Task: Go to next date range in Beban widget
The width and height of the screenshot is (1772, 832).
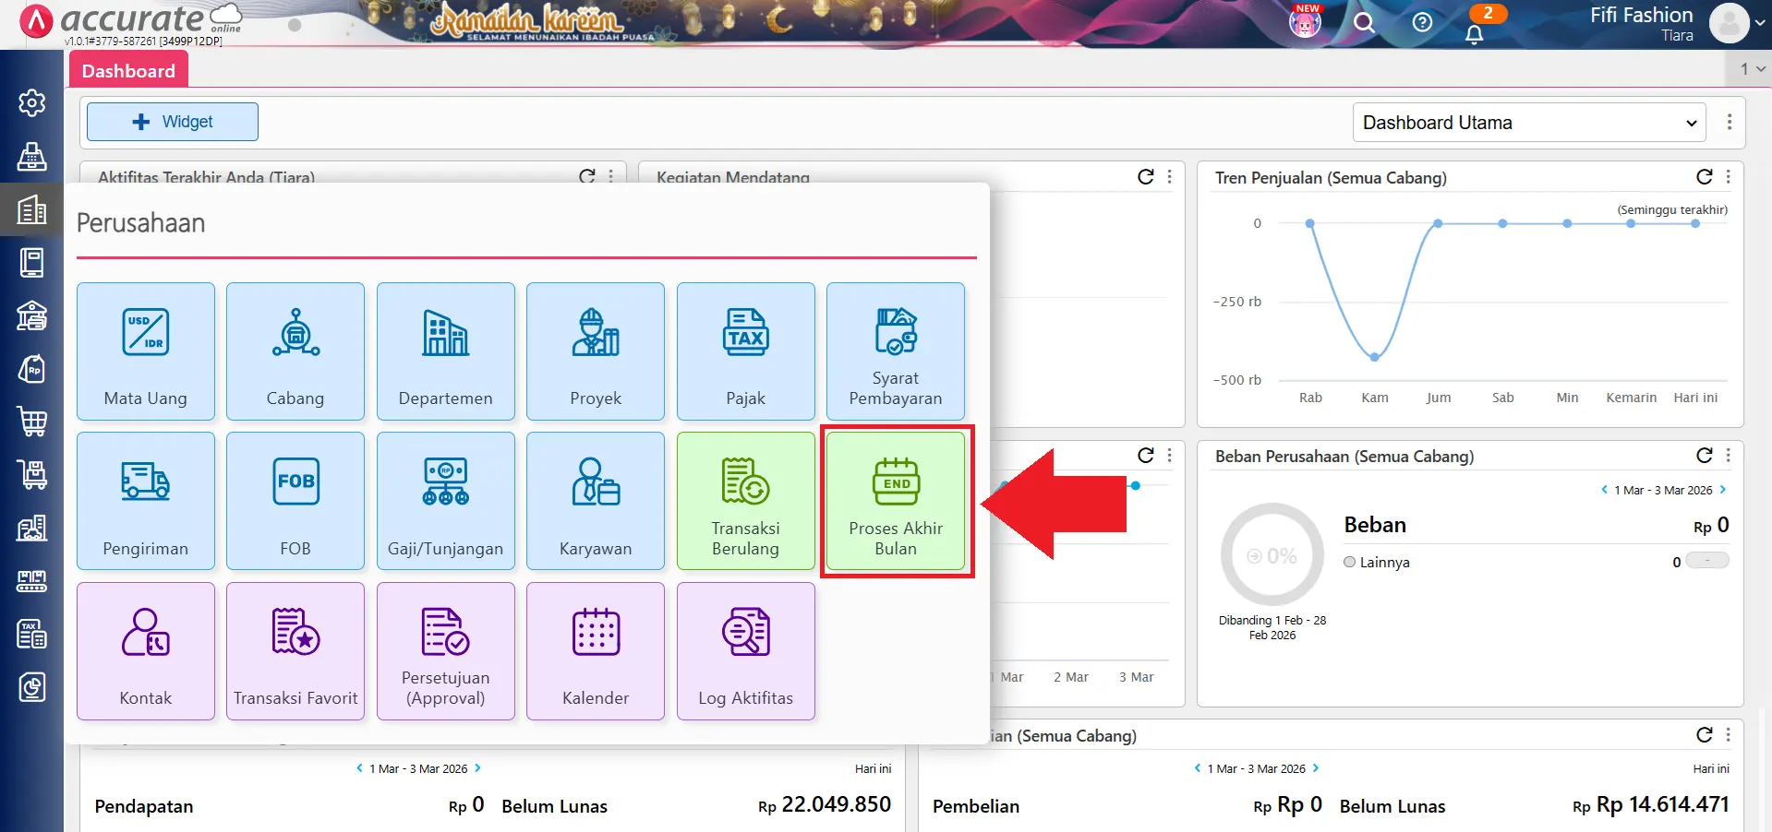Action: (x=1723, y=490)
